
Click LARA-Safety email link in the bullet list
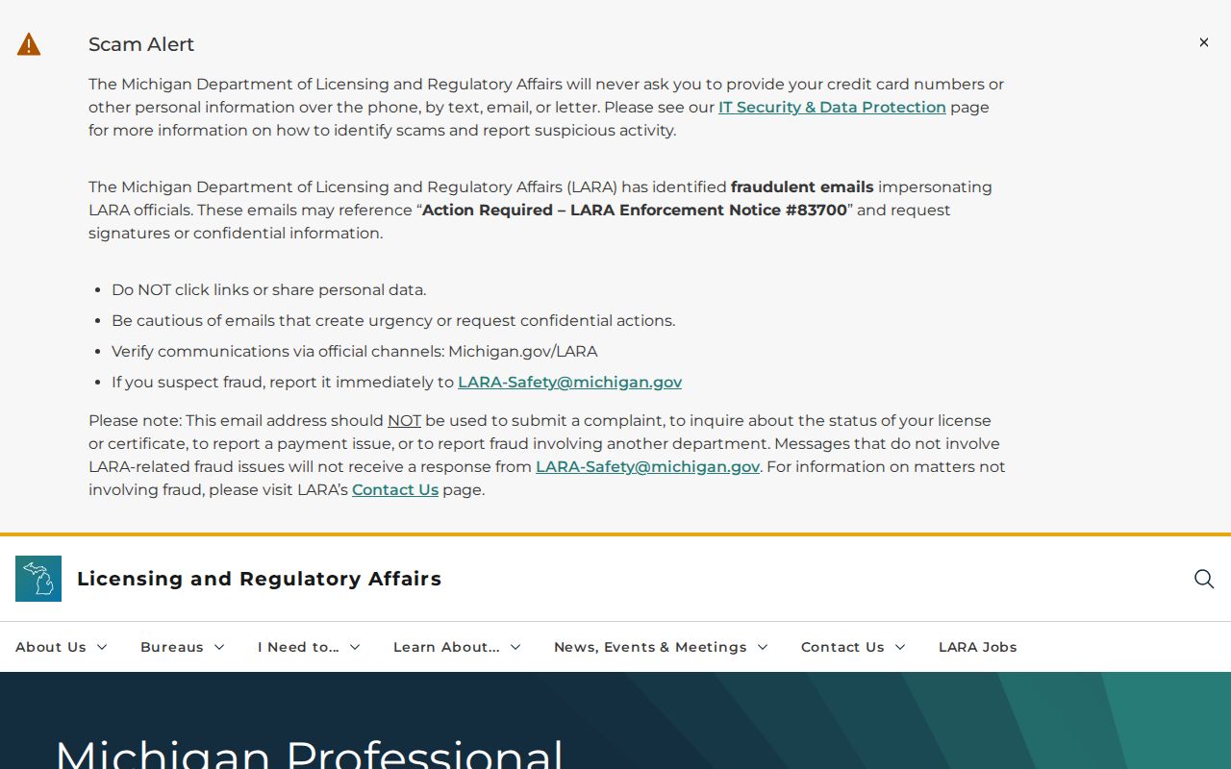click(569, 383)
